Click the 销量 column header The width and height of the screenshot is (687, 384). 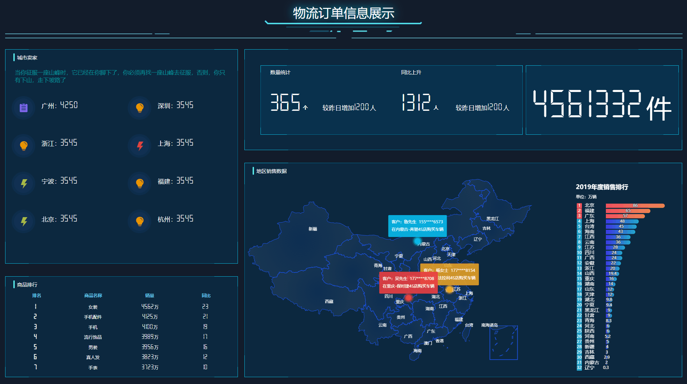click(x=150, y=295)
